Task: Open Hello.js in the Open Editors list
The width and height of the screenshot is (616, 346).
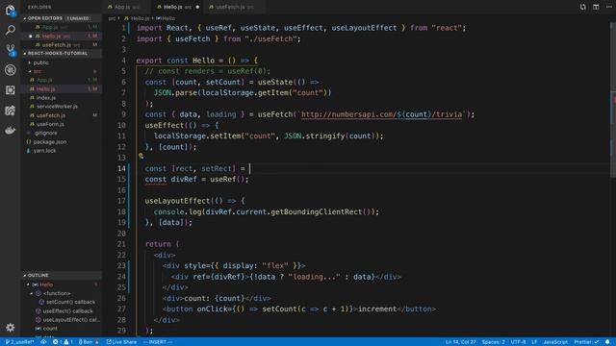Action: (61, 37)
